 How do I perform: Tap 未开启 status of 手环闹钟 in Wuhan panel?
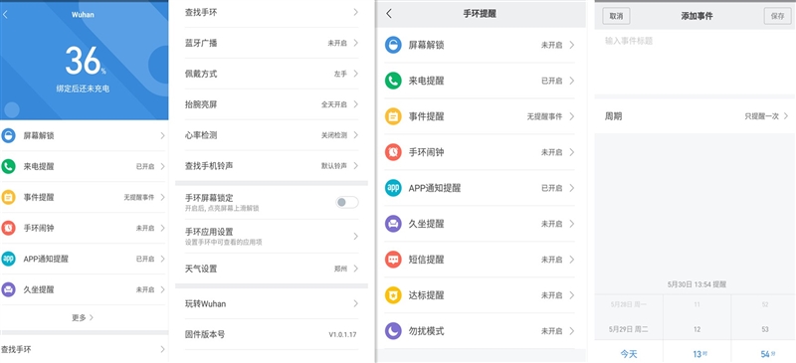click(145, 228)
